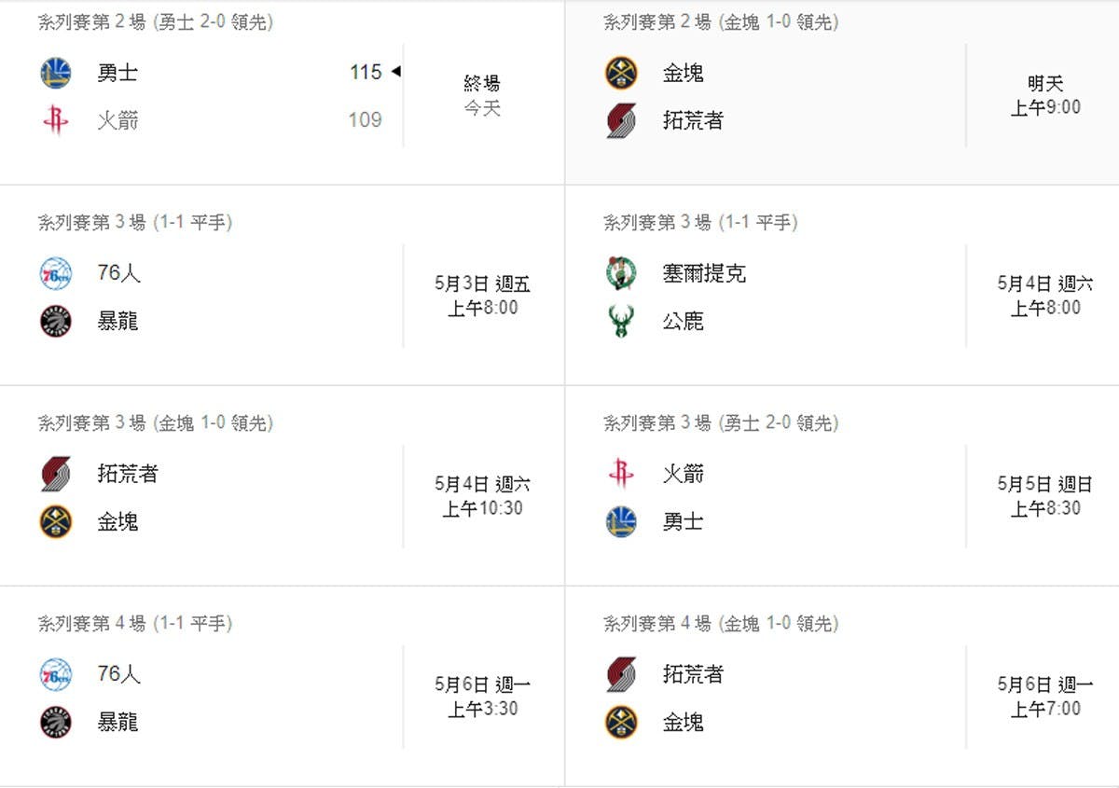Open the 塞爾提克 team name link
This screenshot has height=788, width=1119.
(x=704, y=273)
